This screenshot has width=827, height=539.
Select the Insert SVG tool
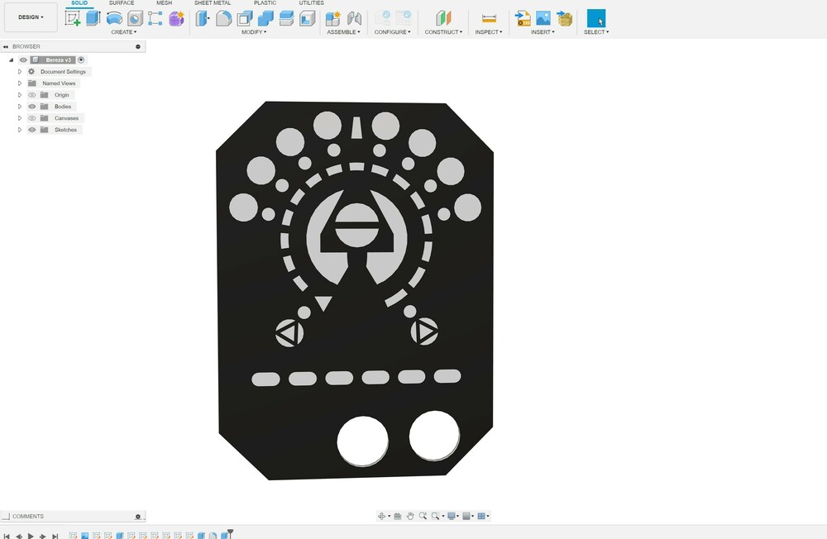pyautogui.click(x=523, y=18)
